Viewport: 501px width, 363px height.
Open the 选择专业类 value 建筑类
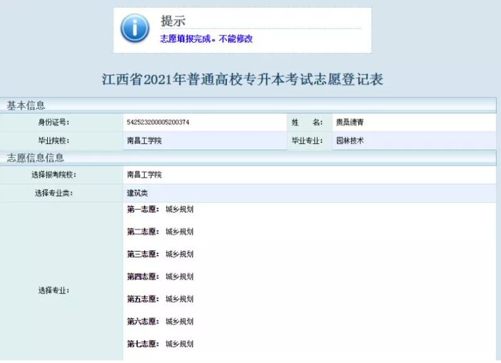pyautogui.click(x=137, y=193)
